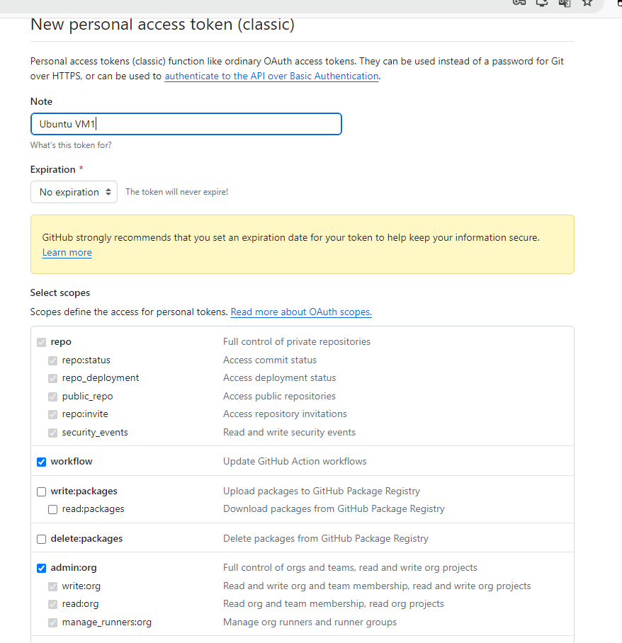
Task: Click the install app icon in address bar
Action: (542, 2)
